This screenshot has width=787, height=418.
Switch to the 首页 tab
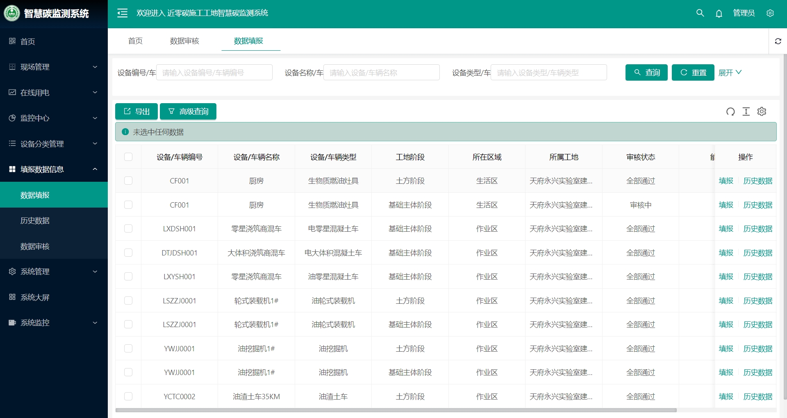(135, 41)
